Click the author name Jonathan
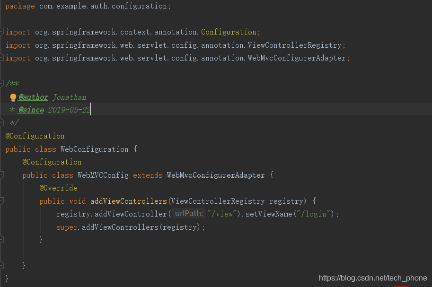This screenshot has width=432, height=287. click(x=70, y=97)
